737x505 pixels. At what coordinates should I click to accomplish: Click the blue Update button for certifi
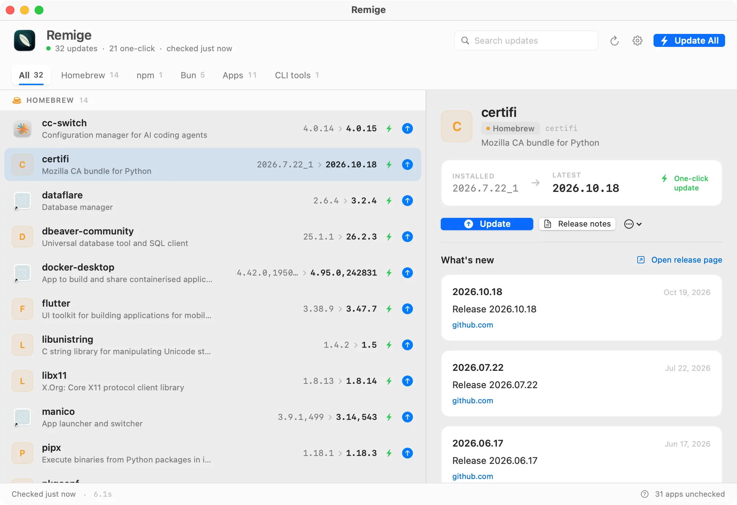pyautogui.click(x=487, y=224)
